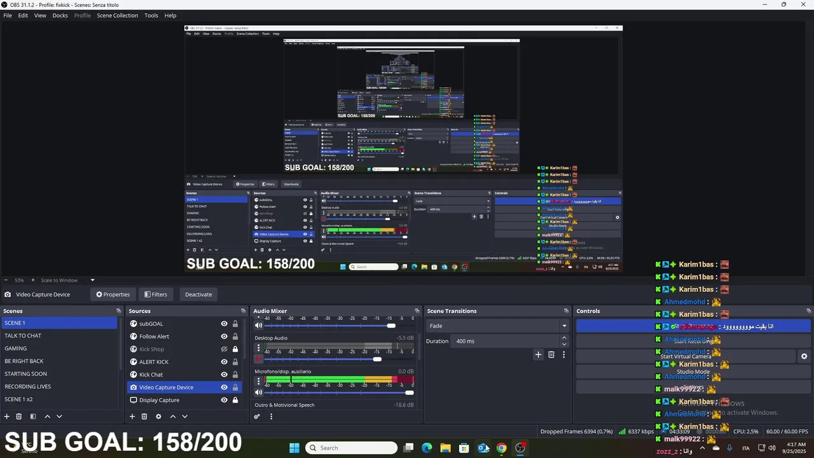Zoom in the preview with plus icon
The width and height of the screenshot is (814, 458).
tap(33, 280)
